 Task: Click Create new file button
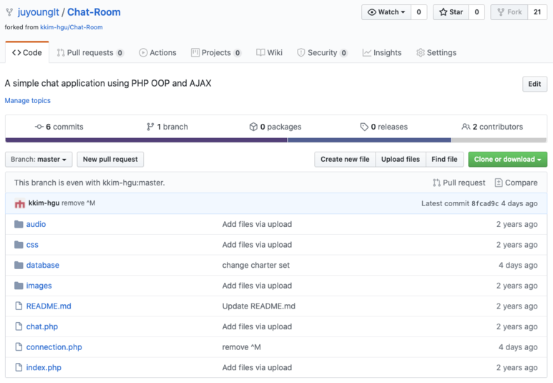click(345, 159)
